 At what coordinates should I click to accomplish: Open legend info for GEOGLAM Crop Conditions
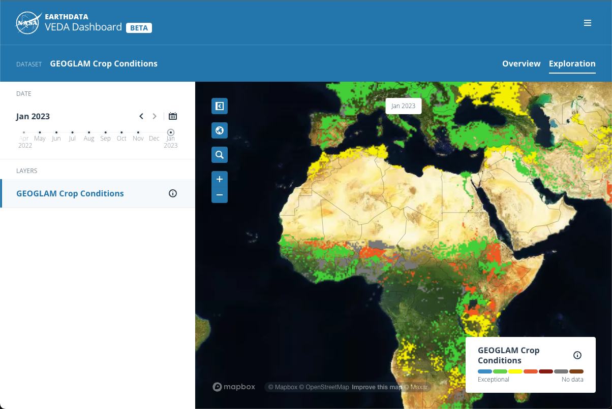click(x=577, y=355)
